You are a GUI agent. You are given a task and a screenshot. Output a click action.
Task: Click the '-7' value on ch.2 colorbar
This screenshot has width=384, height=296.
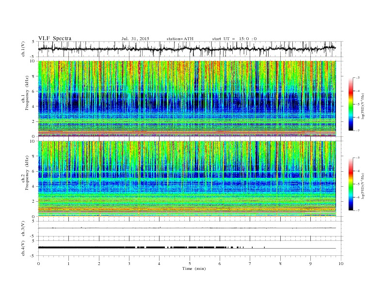pyautogui.click(x=357, y=210)
